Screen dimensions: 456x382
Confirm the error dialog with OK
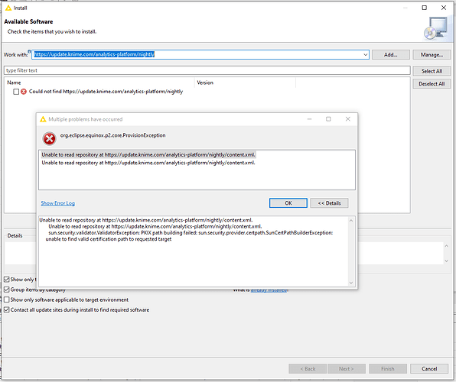288,203
